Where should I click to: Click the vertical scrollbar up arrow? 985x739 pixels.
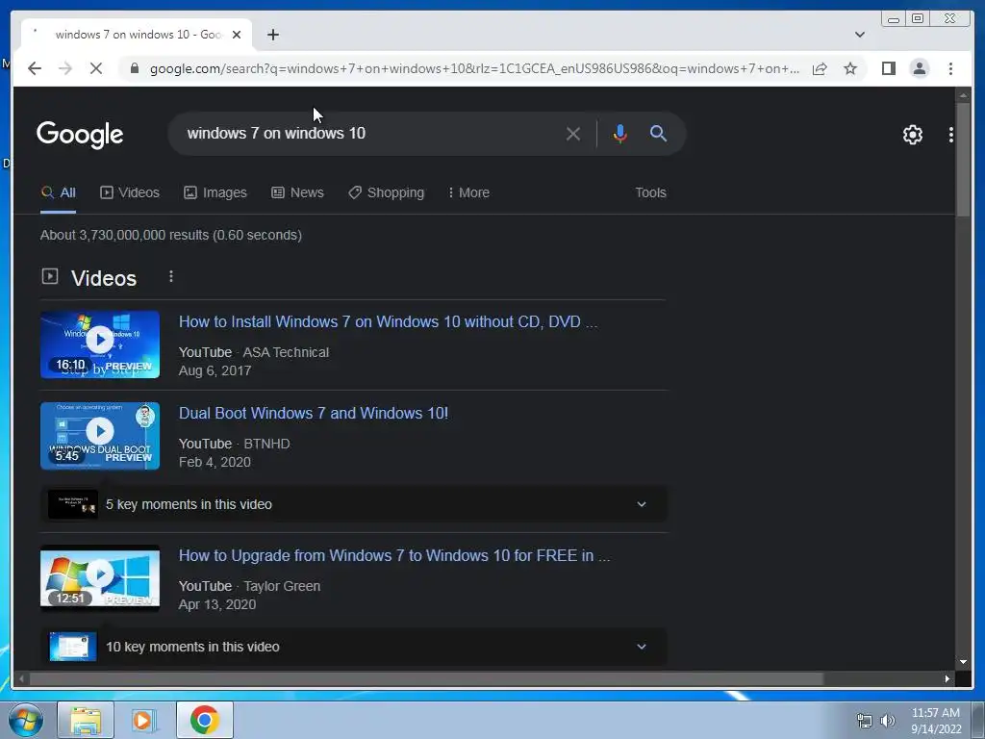pyautogui.click(x=963, y=95)
